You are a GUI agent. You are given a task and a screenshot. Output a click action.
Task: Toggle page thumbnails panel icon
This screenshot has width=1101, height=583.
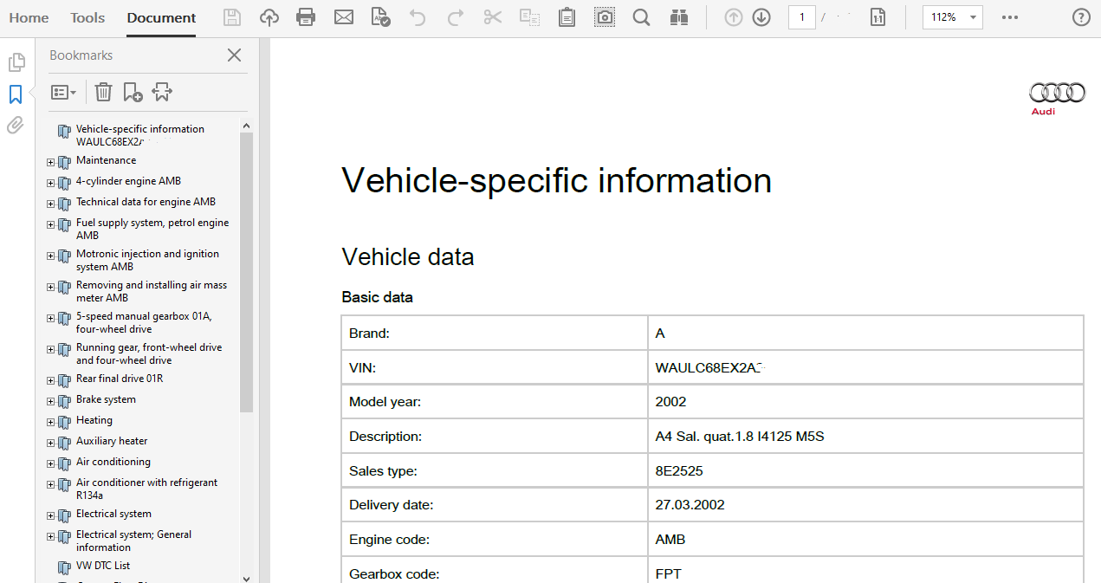click(16, 62)
